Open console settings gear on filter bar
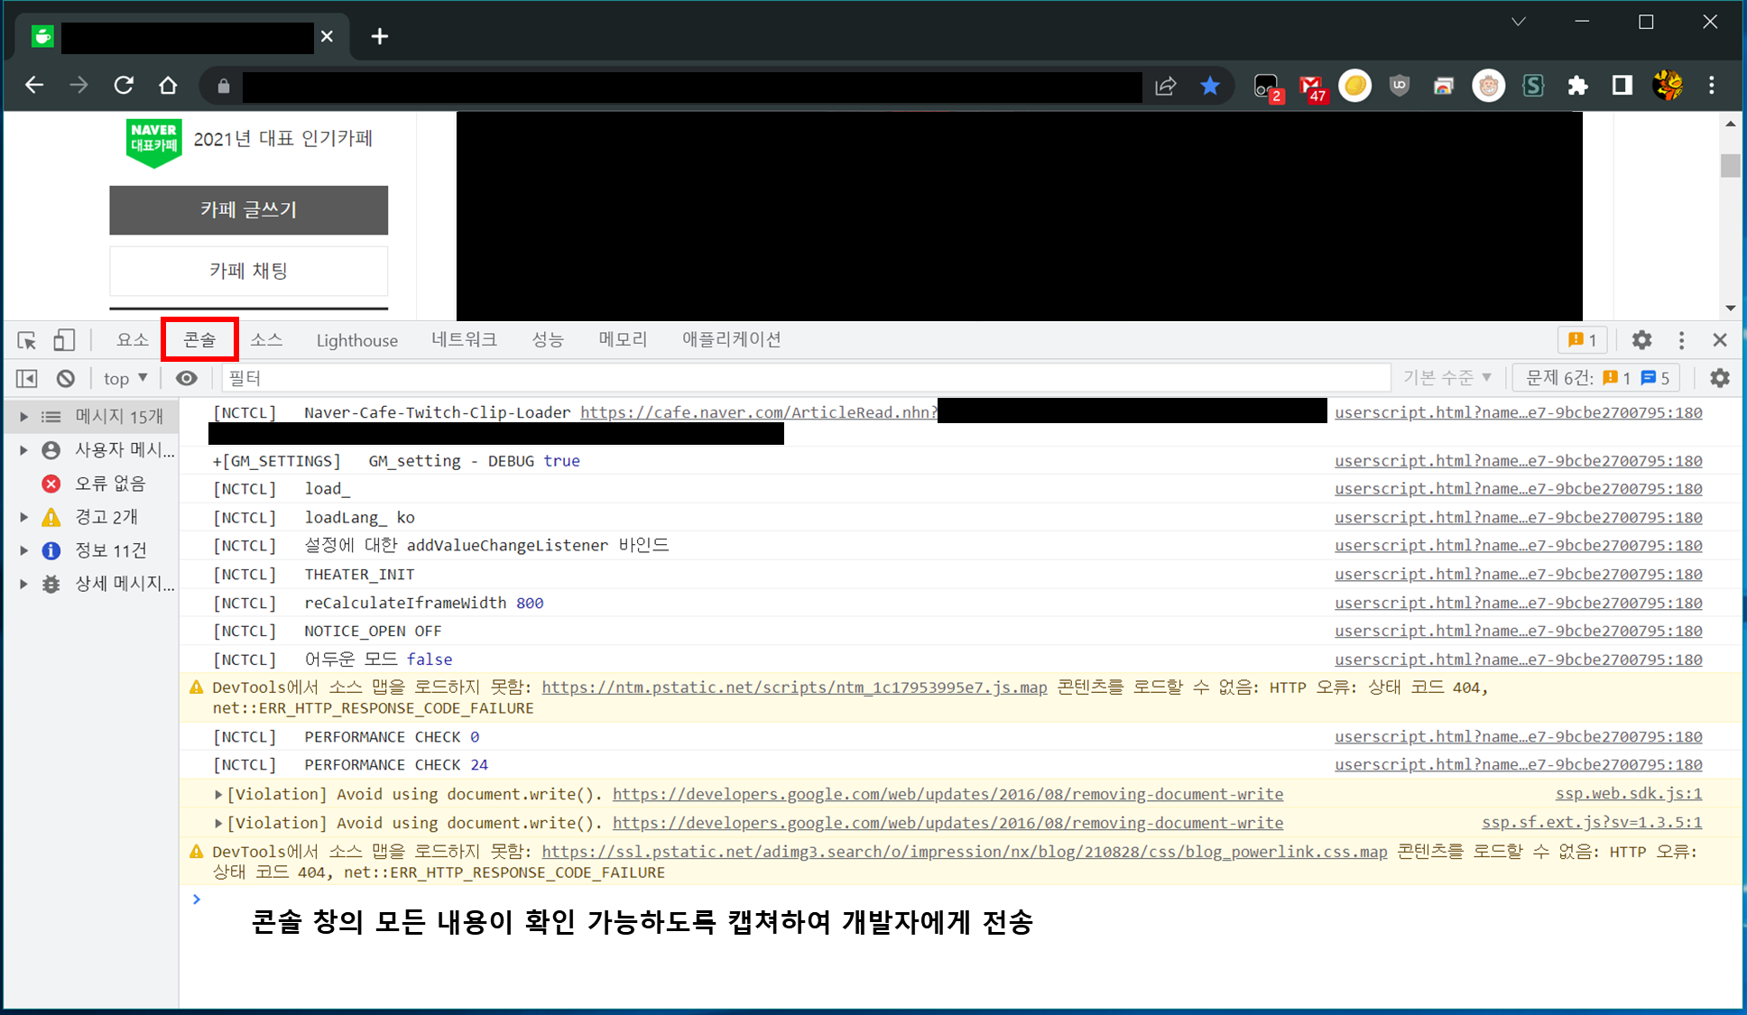The image size is (1747, 1015). click(1720, 378)
